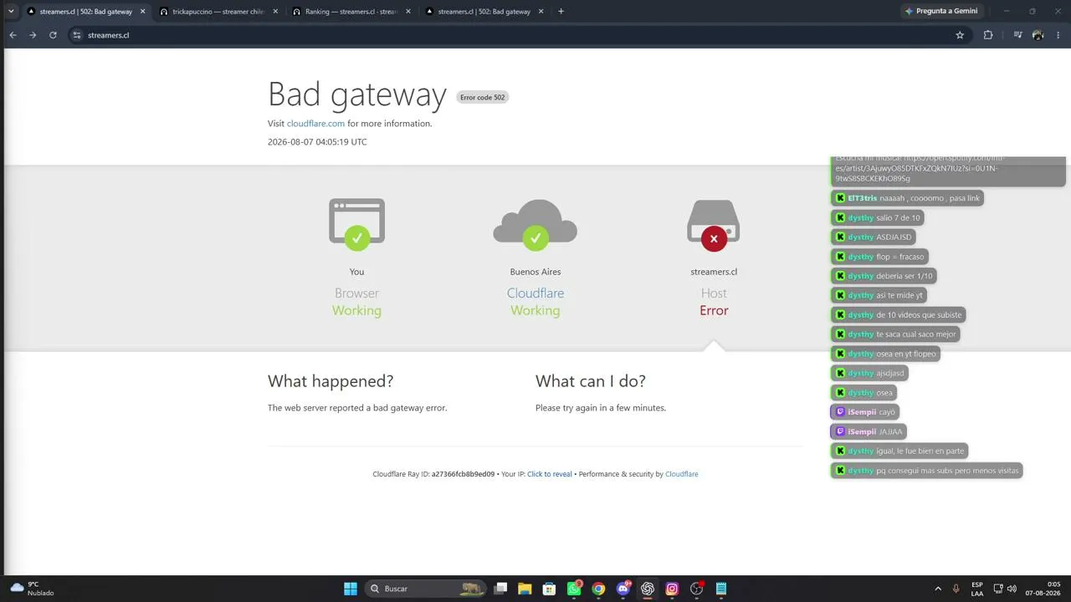Switch to the last streamers.cl Bad gateway tab
Viewport: 1071px width, 602px height.
click(x=484, y=12)
